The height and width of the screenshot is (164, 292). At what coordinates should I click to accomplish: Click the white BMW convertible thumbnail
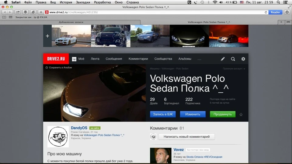(x=71, y=36)
